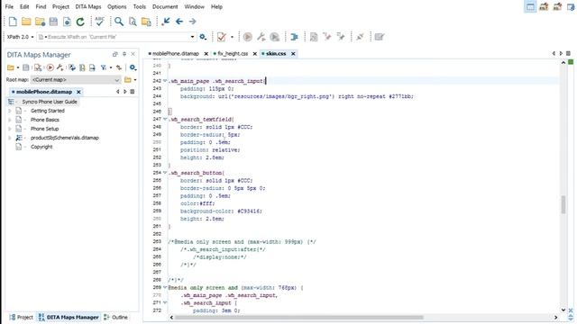
Task: Click the Configure Transformation wrench icon
Action: [261, 37]
